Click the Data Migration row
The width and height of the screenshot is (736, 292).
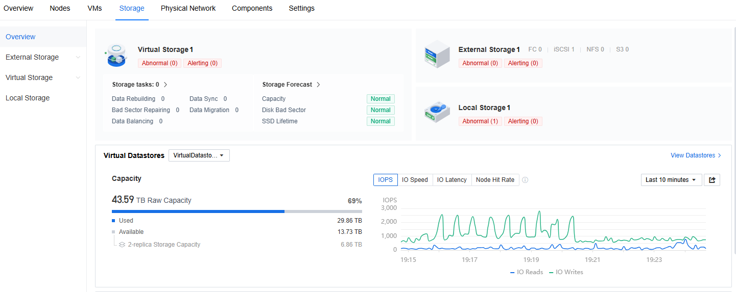[214, 110]
